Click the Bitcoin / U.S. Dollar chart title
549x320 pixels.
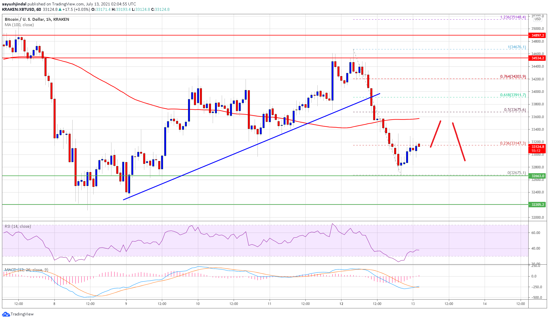pos(37,19)
